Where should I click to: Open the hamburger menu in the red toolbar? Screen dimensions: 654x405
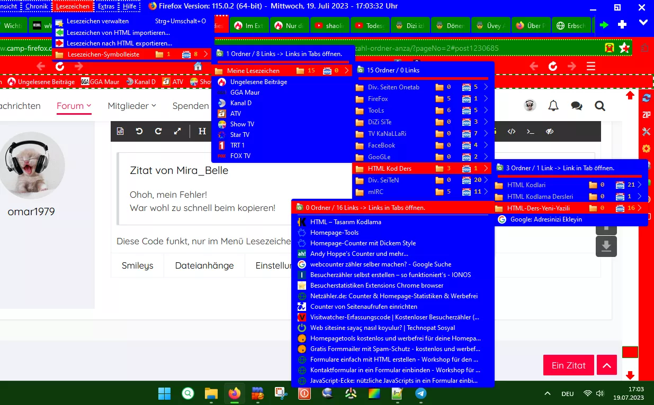click(x=591, y=66)
